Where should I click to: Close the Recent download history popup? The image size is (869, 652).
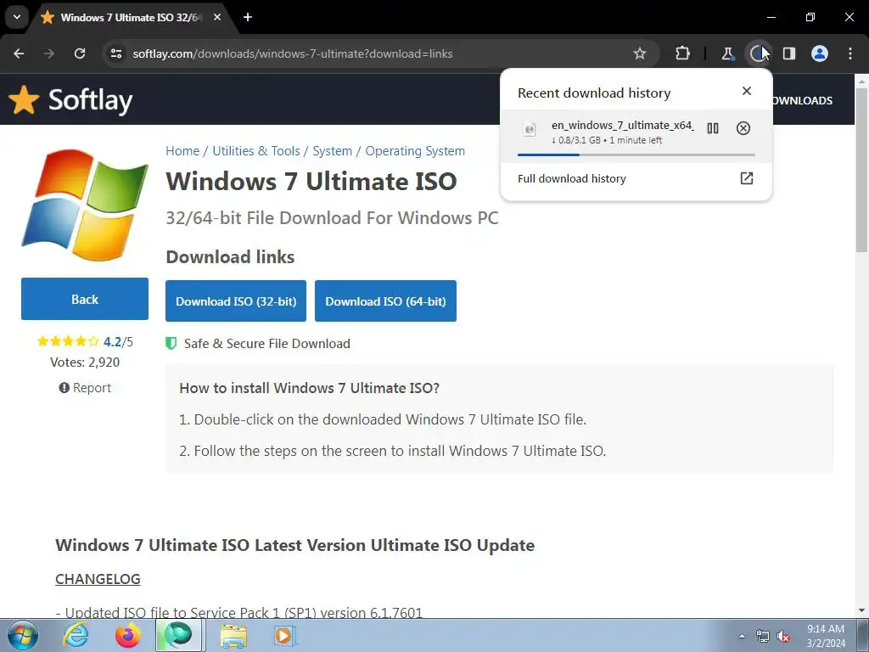coord(747,91)
